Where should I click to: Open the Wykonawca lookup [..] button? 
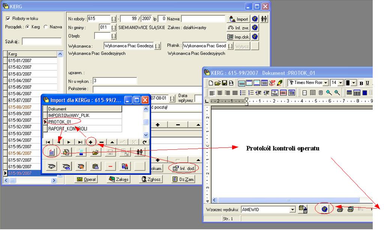(x=157, y=46)
